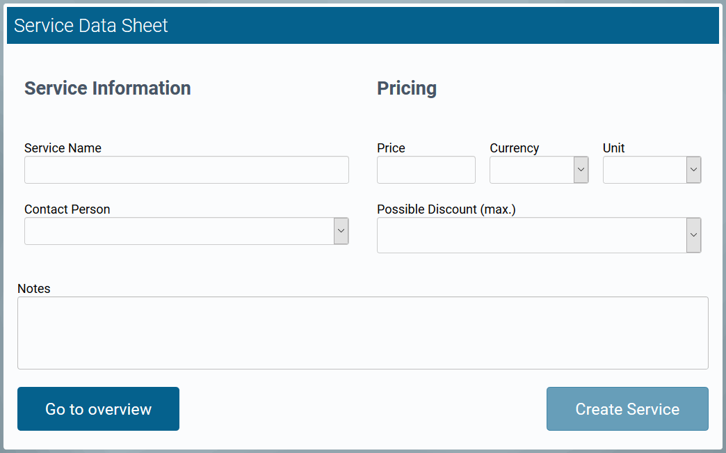This screenshot has height=453, width=726.
Task: Open the Possible Discount dropdown arrow
Action: tap(693, 235)
